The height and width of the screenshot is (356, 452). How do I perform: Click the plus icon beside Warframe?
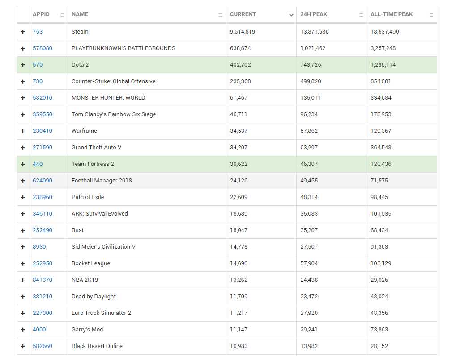tap(23, 131)
